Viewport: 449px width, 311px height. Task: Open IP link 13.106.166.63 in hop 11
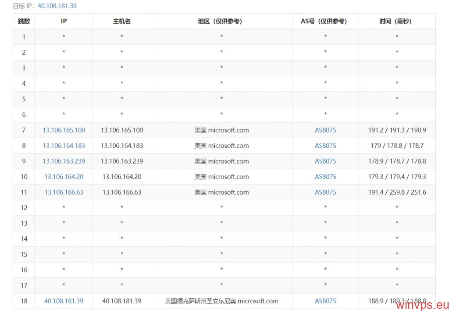tap(64, 192)
